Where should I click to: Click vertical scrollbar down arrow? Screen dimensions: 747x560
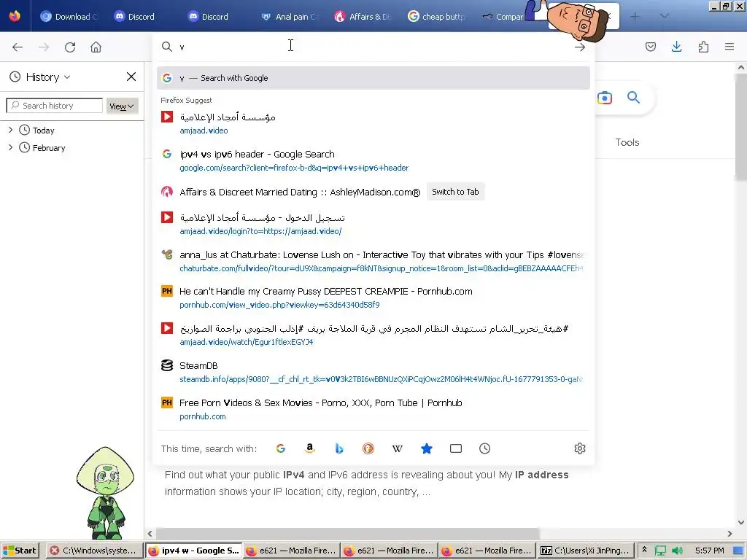click(741, 522)
